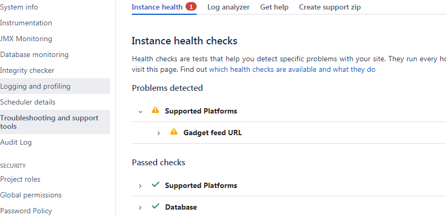Click the red notification badge on Instance health
The width and height of the screenshot is (446, 217).
[x=191, y=6]
